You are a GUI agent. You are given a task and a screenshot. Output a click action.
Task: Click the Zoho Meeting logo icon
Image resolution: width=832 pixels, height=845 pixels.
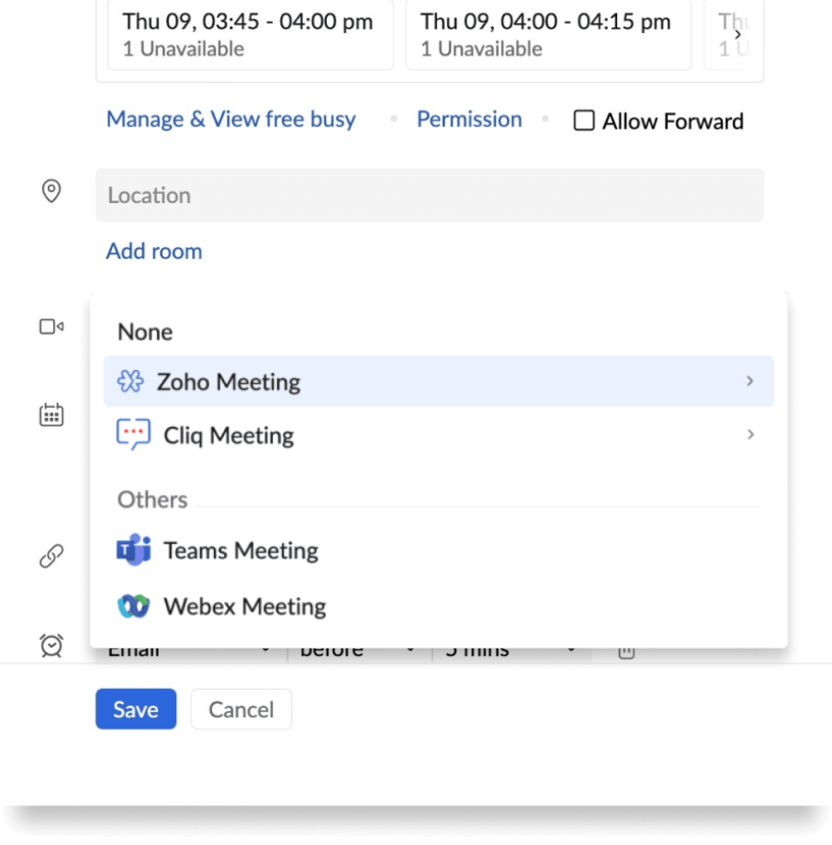[x=130, y=381]
